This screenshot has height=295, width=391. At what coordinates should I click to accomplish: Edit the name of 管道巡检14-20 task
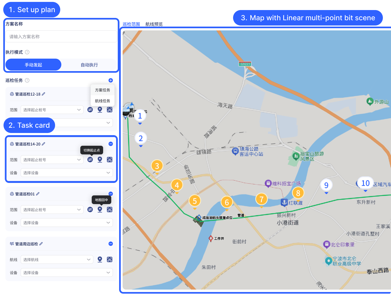[43, 144]
